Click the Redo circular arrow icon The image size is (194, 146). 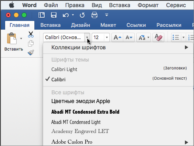coord(82,15)
